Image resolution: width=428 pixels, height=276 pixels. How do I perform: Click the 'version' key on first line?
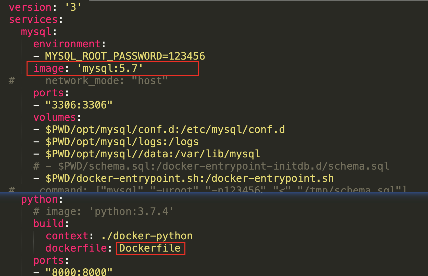pos(30,7)
